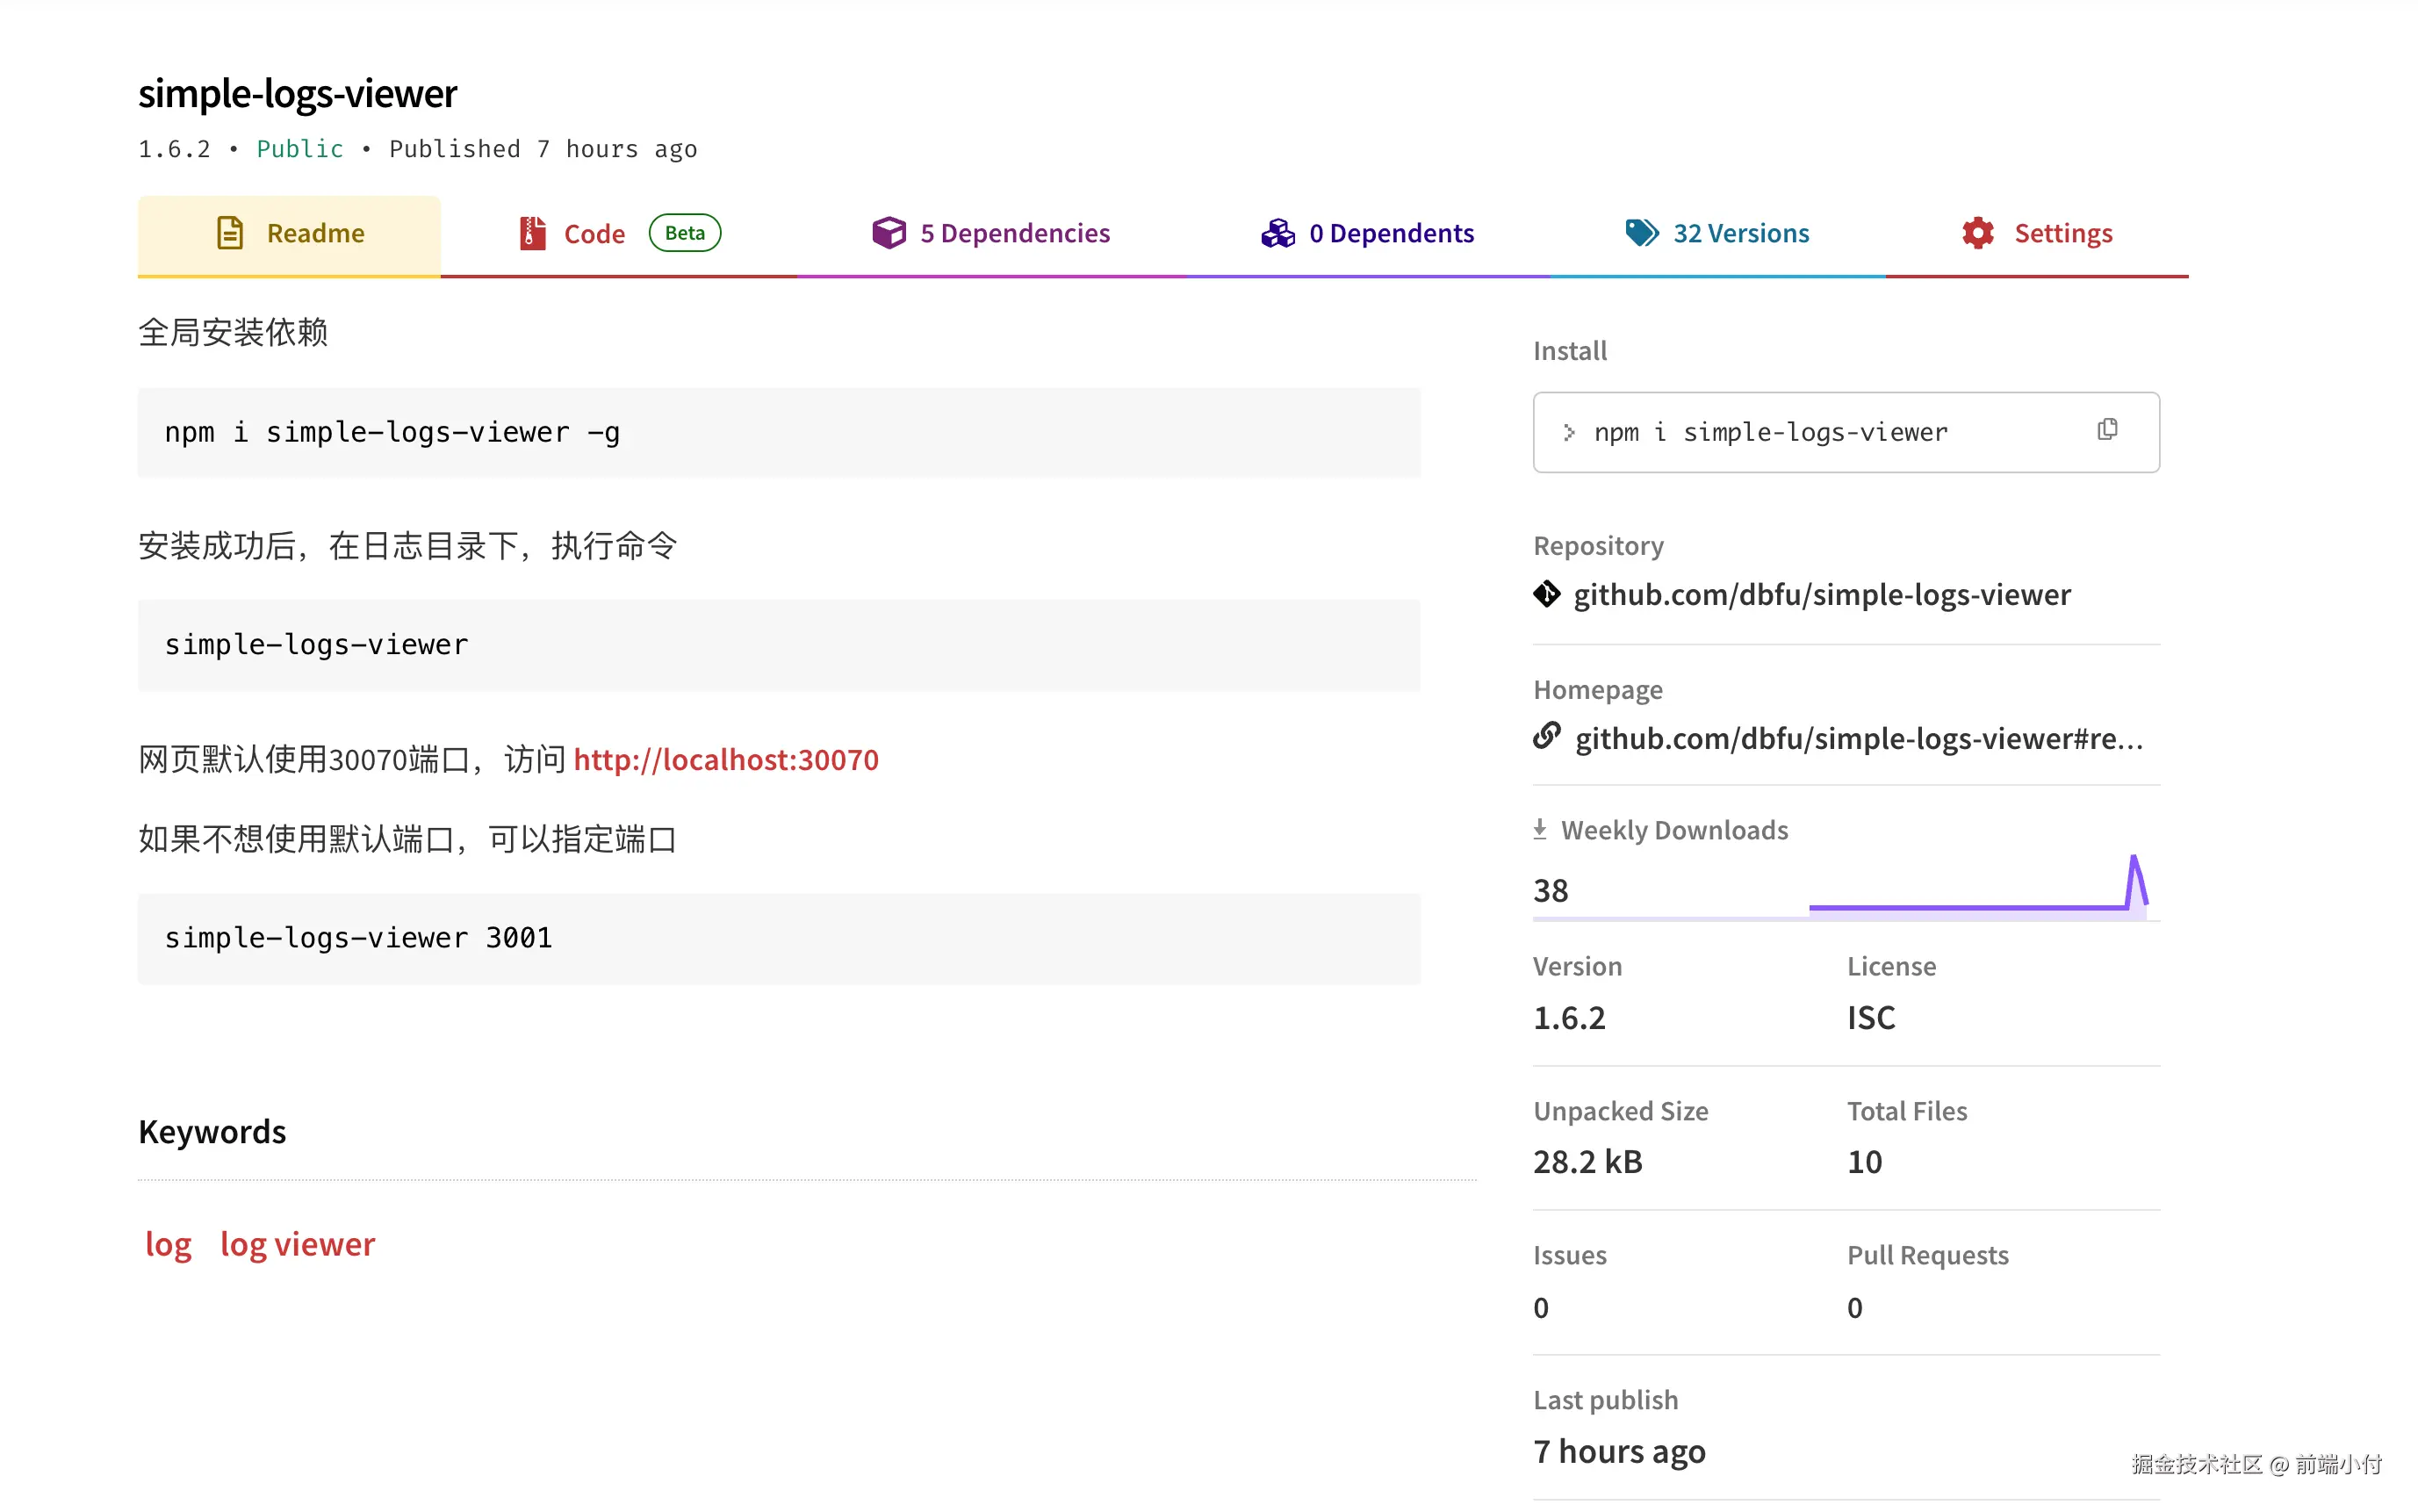This screenshot has width=2418, height=1512.
Task: Click the homepage chain-link icon
Action: tap(1546, 736)
